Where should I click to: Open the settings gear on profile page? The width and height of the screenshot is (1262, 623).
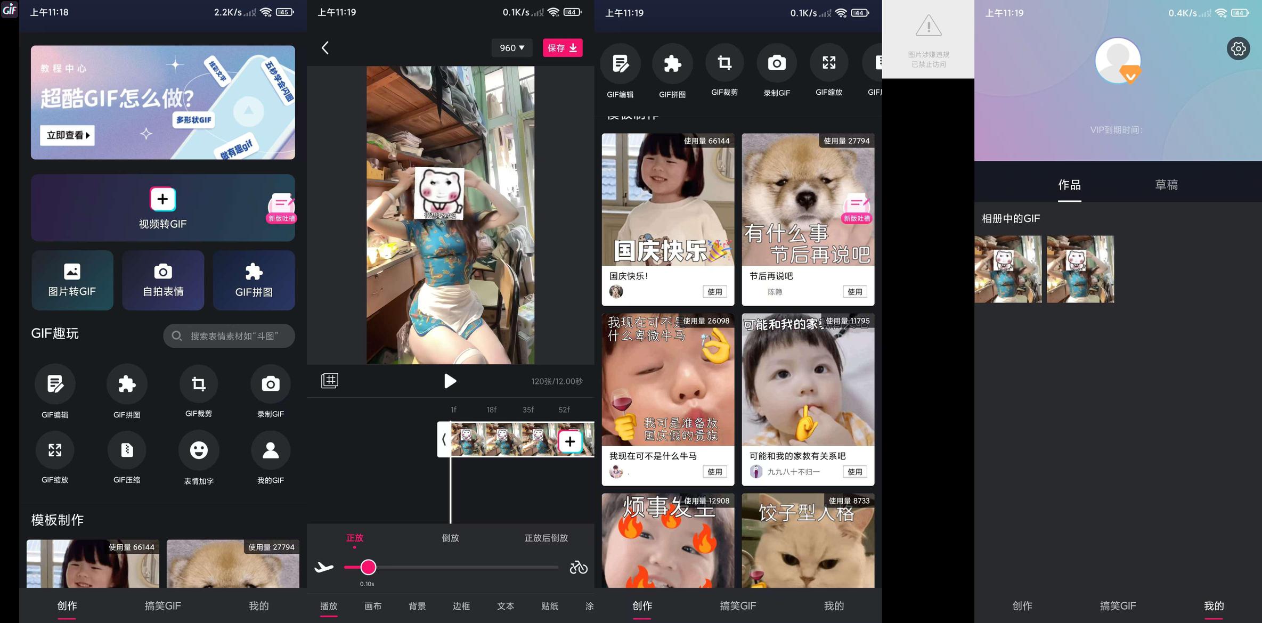coord(1238,49)
